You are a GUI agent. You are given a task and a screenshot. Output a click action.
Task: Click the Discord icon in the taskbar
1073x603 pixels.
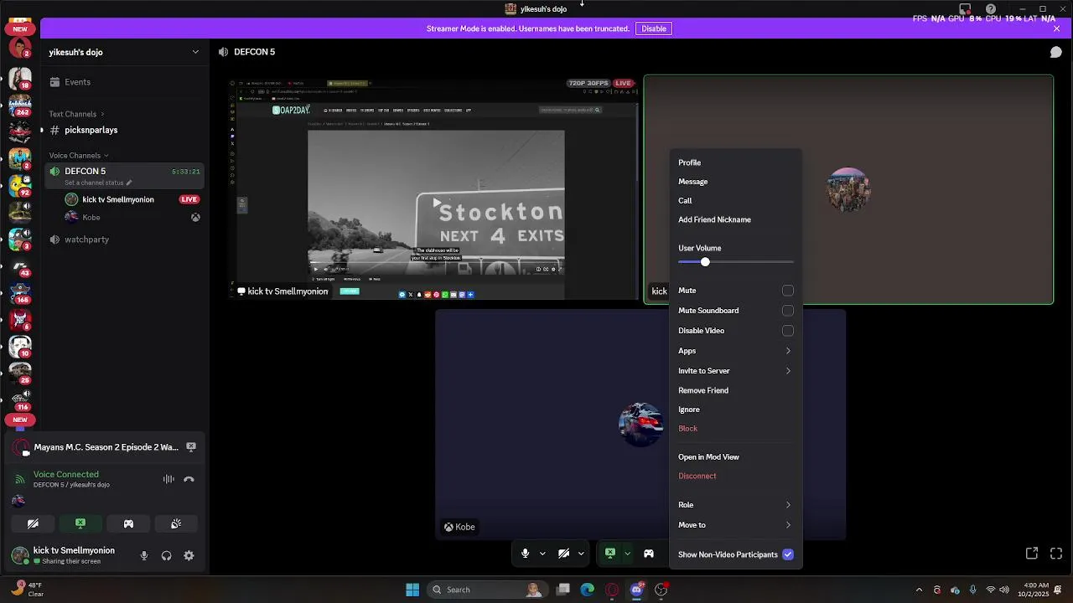(636, 590)
